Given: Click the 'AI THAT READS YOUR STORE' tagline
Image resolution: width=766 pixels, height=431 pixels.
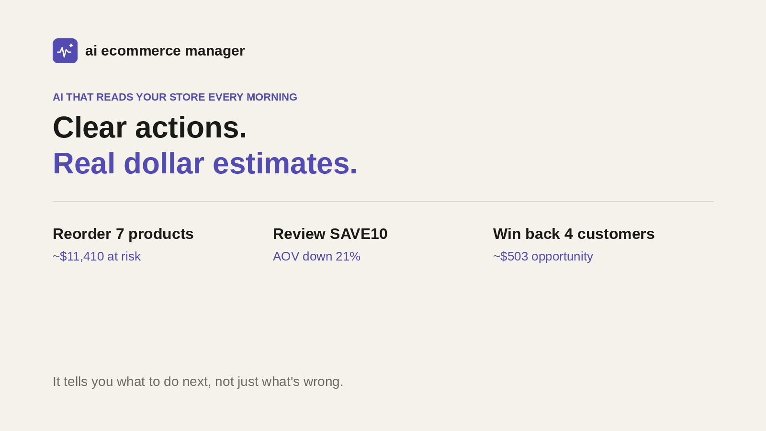Looking at the screenshot, I should pos(175,97).
